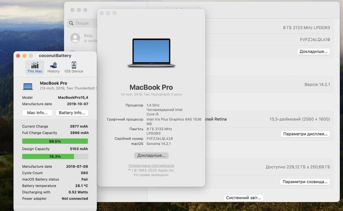Click the serial number FVFZJ6LQL410 in About window
343x211 pixels.
(x=159, y=139)
